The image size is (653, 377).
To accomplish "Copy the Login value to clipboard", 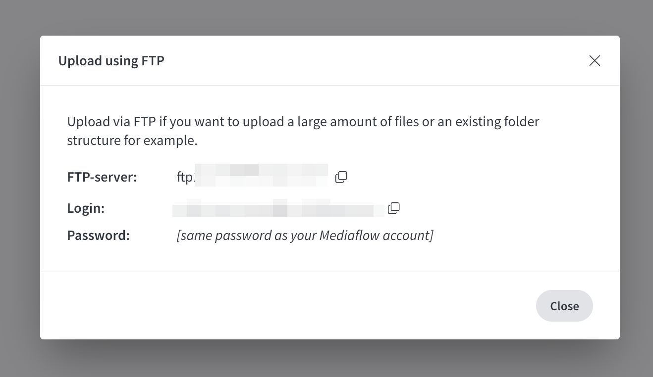I will pos(394,208).
